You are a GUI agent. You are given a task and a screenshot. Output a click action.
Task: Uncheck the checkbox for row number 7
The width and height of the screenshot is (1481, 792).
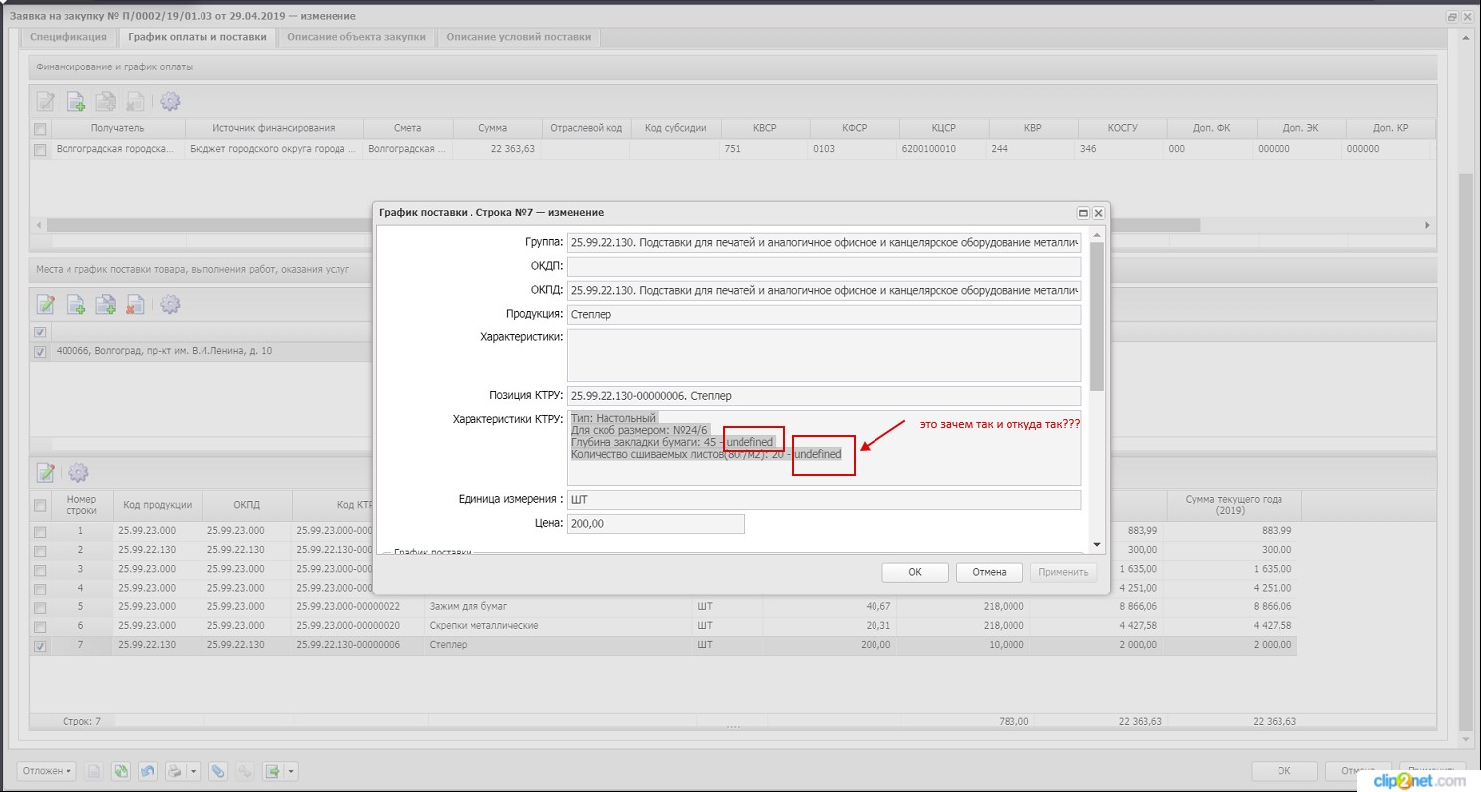40,646
